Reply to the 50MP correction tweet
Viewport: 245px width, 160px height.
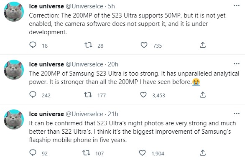pos(33,45)
